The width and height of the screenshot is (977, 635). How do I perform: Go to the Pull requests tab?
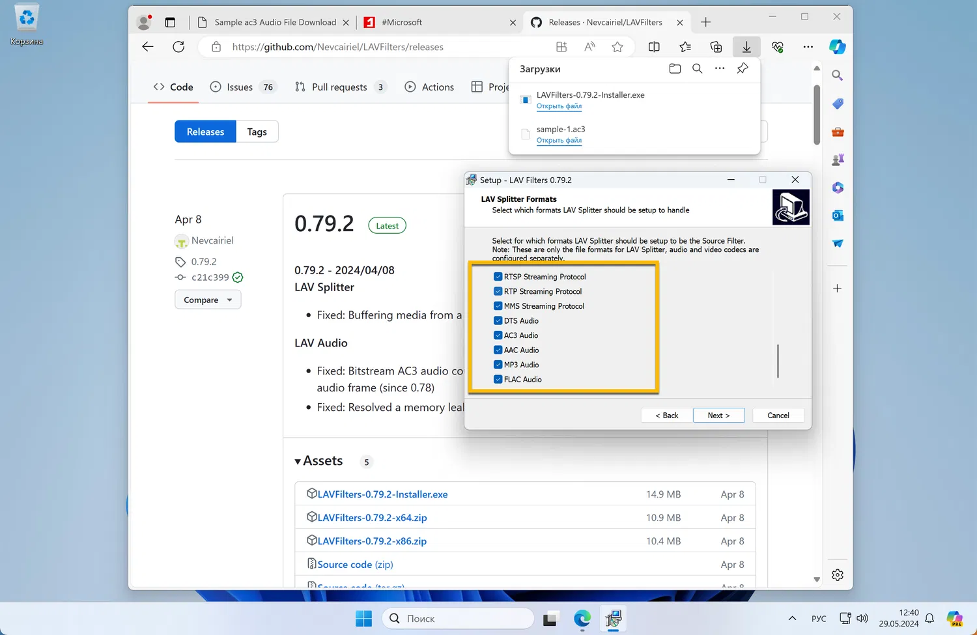[341, 87]
